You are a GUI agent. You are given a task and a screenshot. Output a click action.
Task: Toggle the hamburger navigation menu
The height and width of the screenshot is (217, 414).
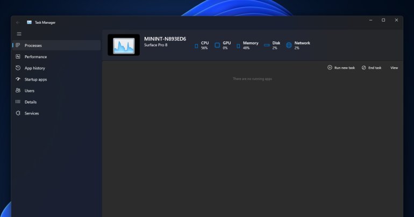click(19, 34)
